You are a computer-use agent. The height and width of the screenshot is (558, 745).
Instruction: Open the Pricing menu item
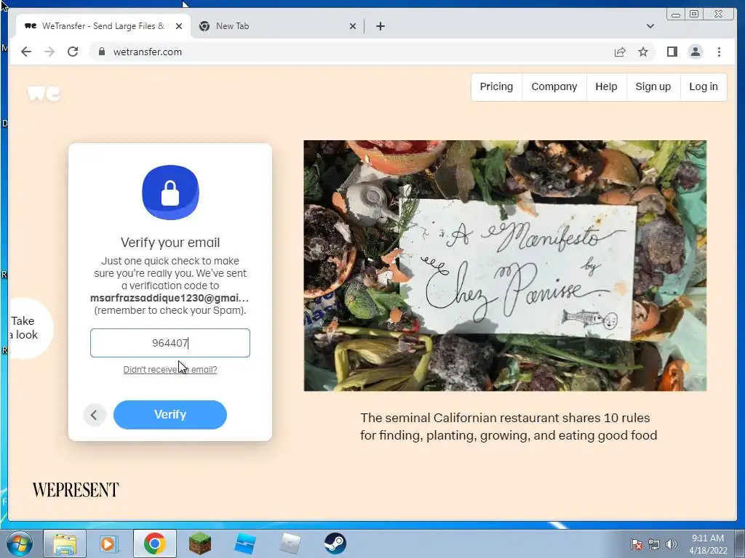496,87
